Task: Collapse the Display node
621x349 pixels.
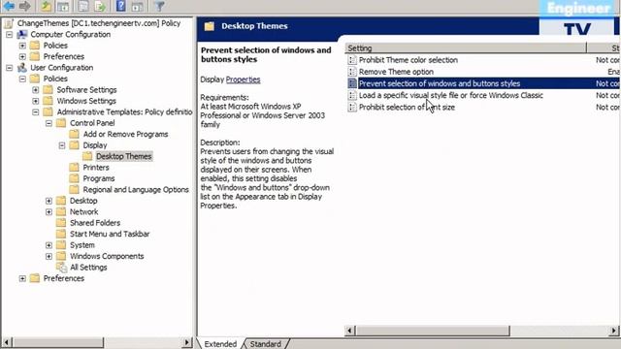Action: pyautogui.click(x=62, y=145)
